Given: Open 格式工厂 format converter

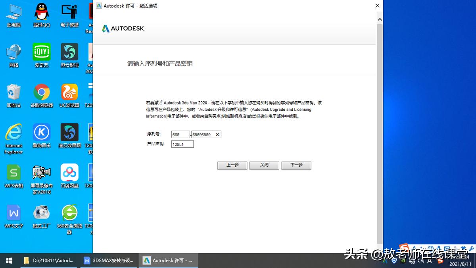Looking at the screenshot, I should [41, 213].
